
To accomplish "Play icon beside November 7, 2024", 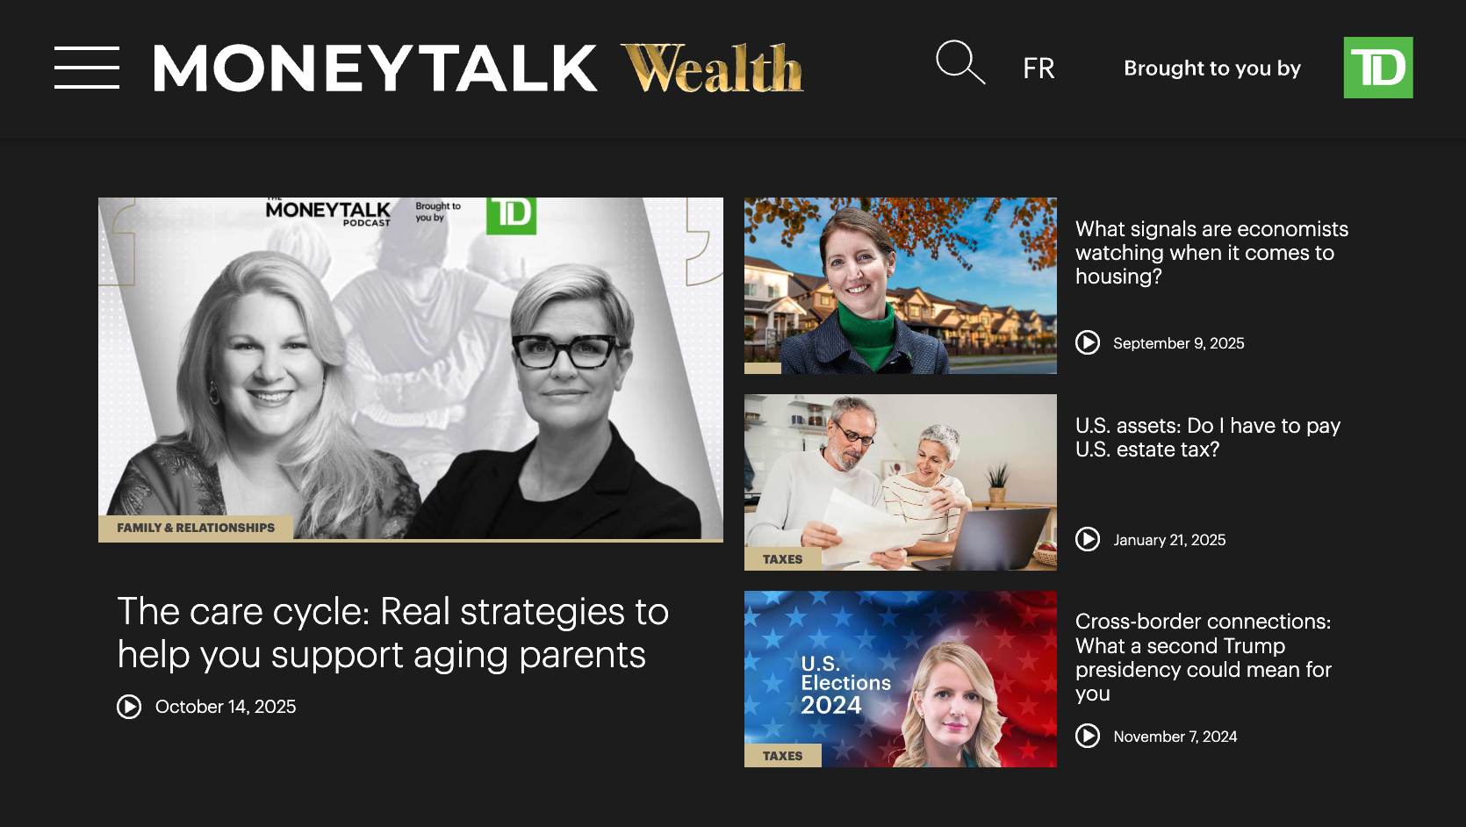I will pos(1088,736).
